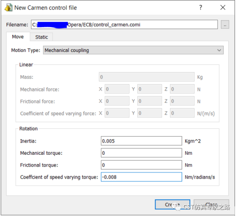Click the Mechanical force Z field

click(182, 89)
